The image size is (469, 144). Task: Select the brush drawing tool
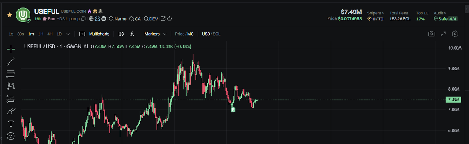coord(11,111)
